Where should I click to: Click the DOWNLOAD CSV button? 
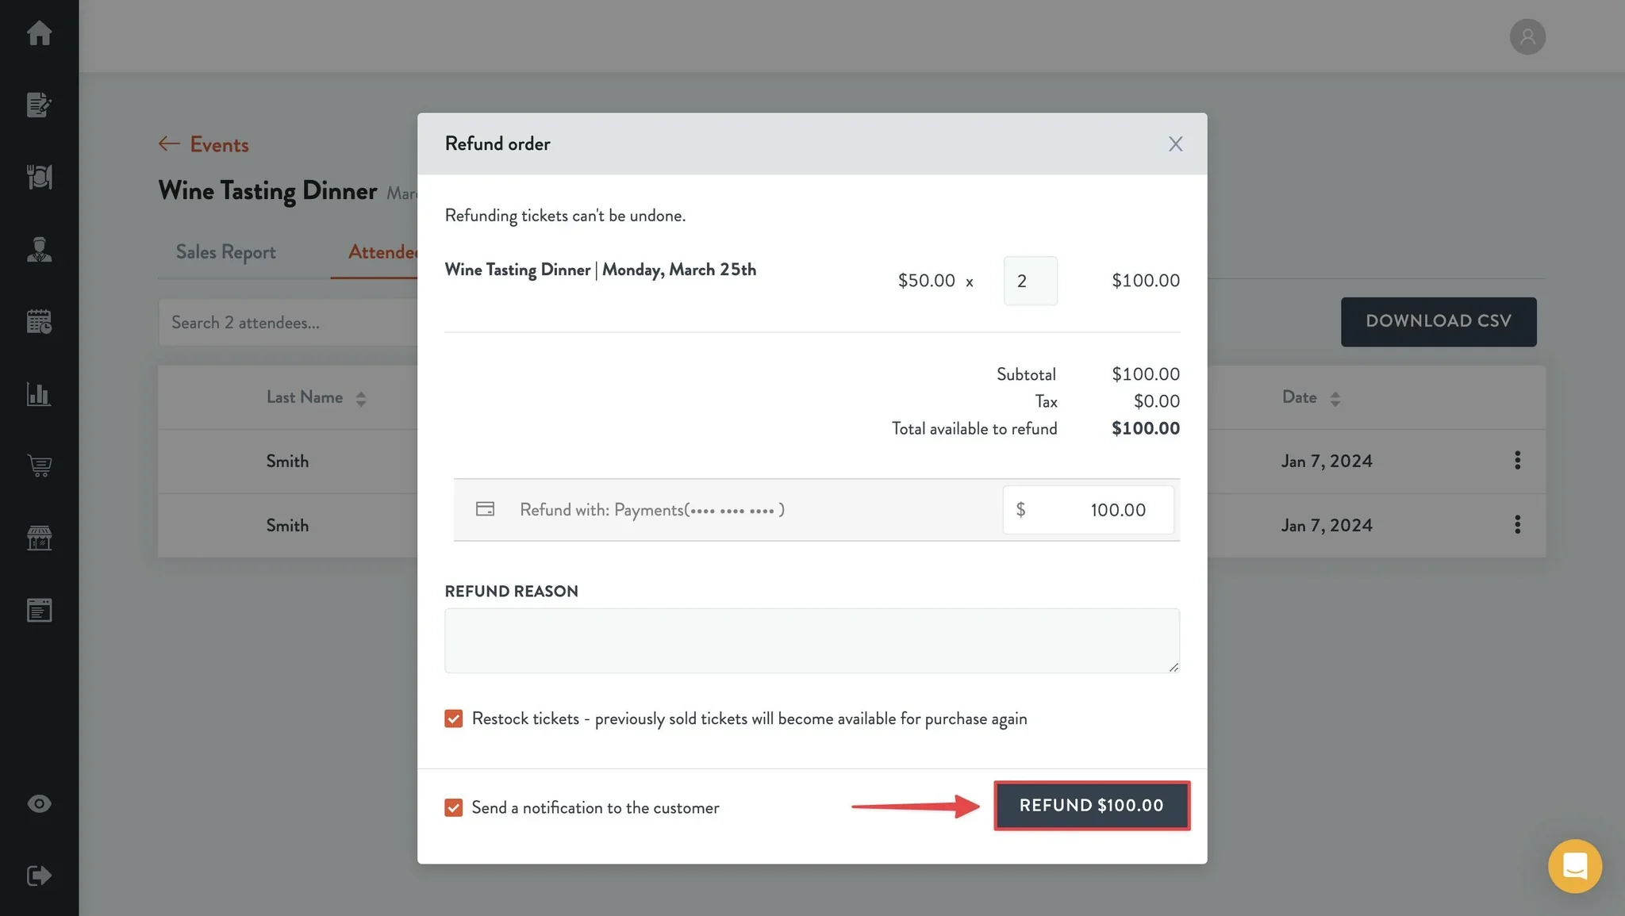point(1438,321)
